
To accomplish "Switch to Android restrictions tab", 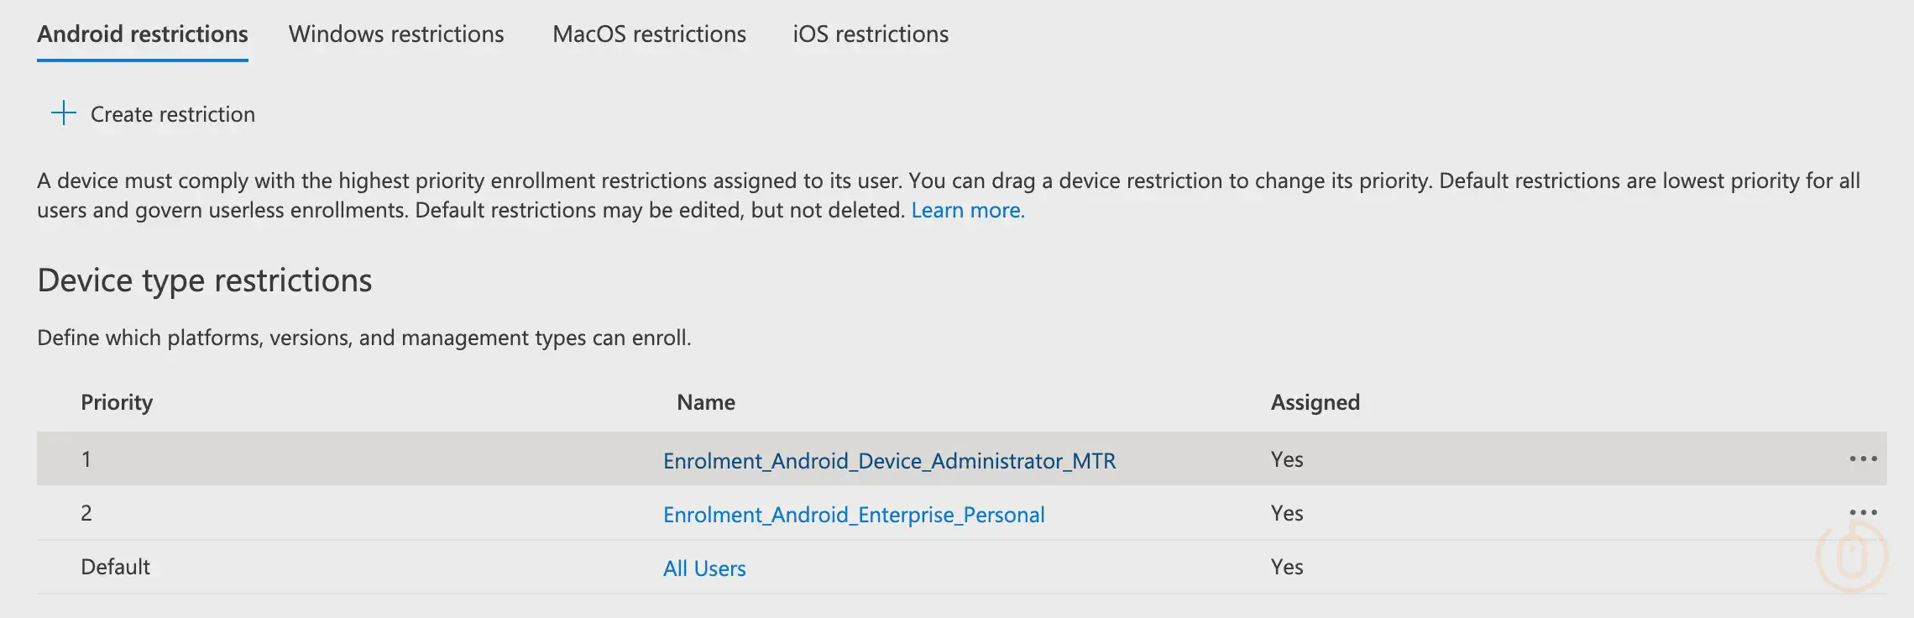I will pos(143,34).
